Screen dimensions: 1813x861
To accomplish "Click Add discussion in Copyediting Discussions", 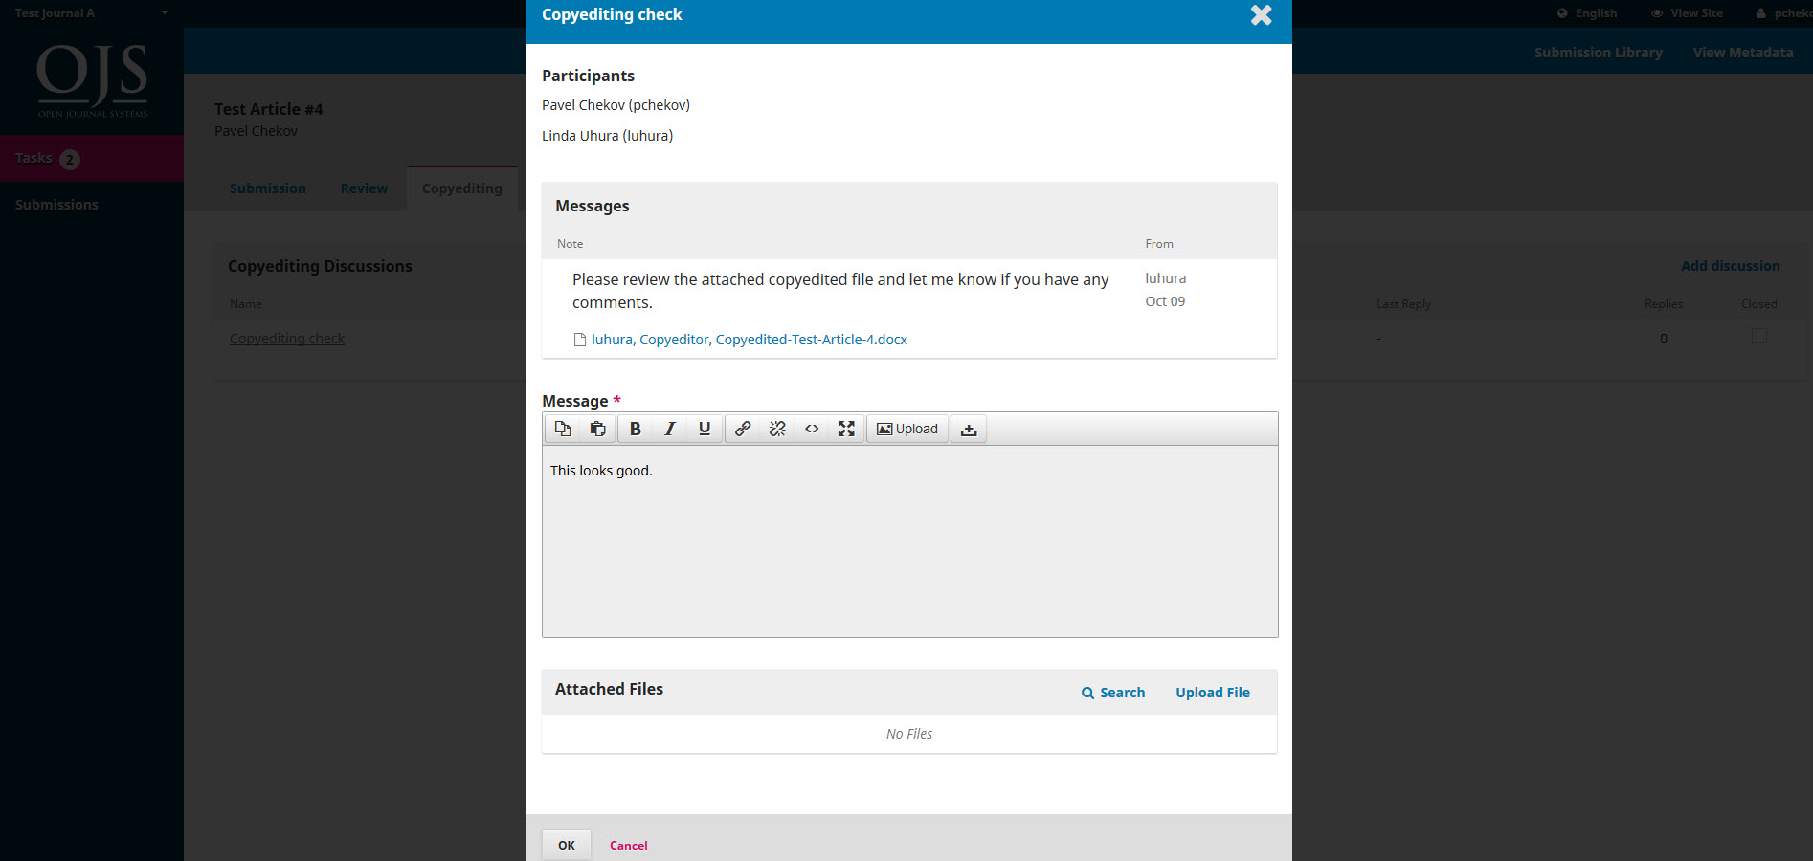I will click(x=1730, y=265).
